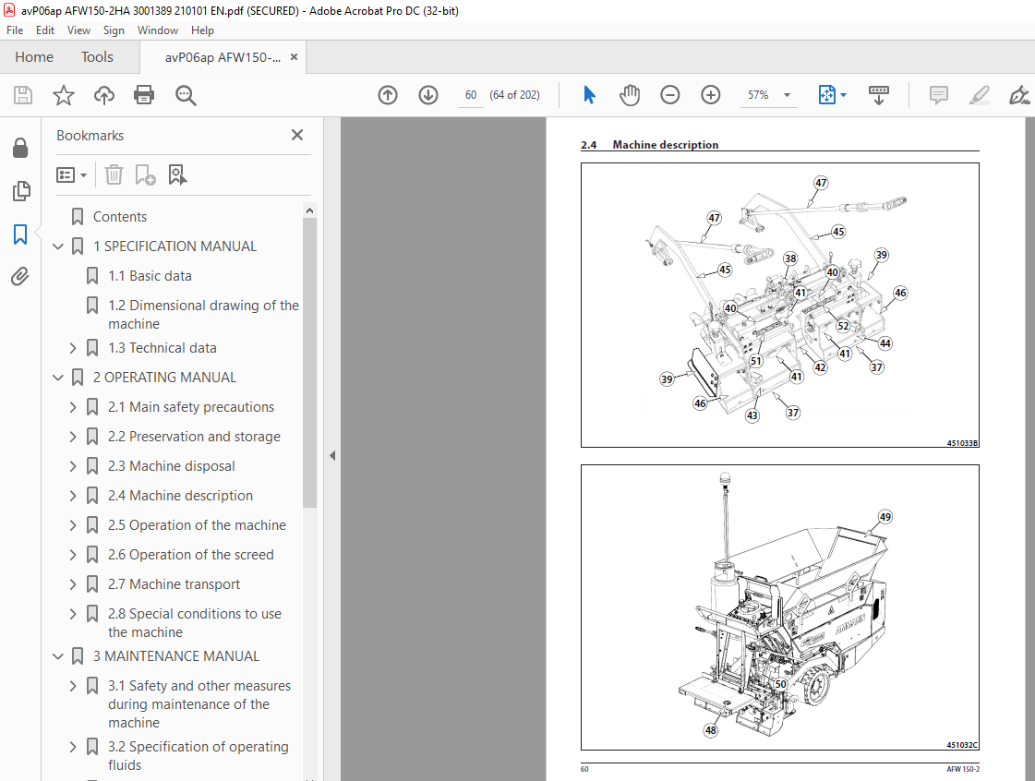Open the Window menu
1035x781 pixels.
coord(157,30)
